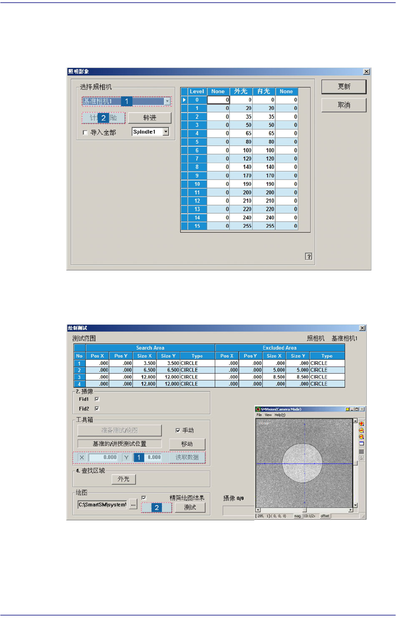The image size is (396, 620).
Task: Uncheck the Fid1 checkbox
Action: tap(97, 399)
